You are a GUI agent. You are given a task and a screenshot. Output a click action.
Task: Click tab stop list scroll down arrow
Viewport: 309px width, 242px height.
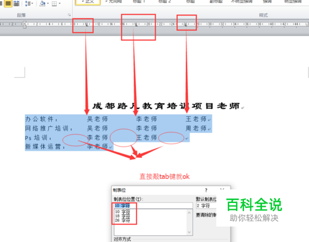point(189,232)
